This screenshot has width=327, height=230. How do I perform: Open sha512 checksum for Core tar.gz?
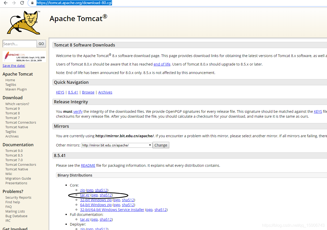click(106, 195)
